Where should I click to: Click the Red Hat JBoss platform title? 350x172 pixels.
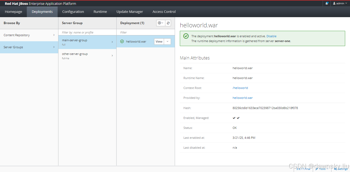tap(40, 3)
